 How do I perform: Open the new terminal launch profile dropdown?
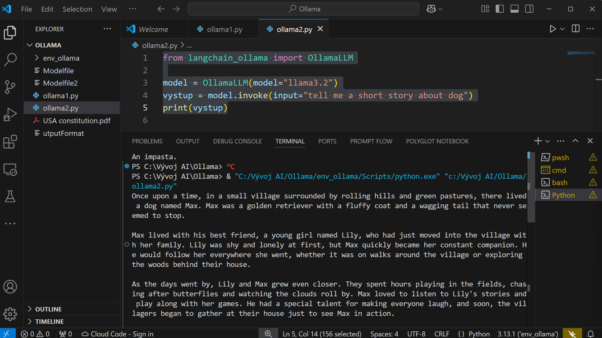point(548,141)
